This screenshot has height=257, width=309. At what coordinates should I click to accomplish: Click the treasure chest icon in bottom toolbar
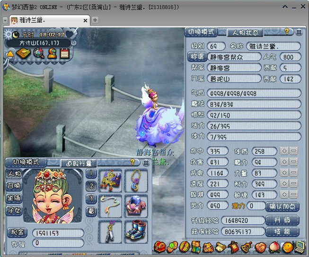click(x=159, y=247)
